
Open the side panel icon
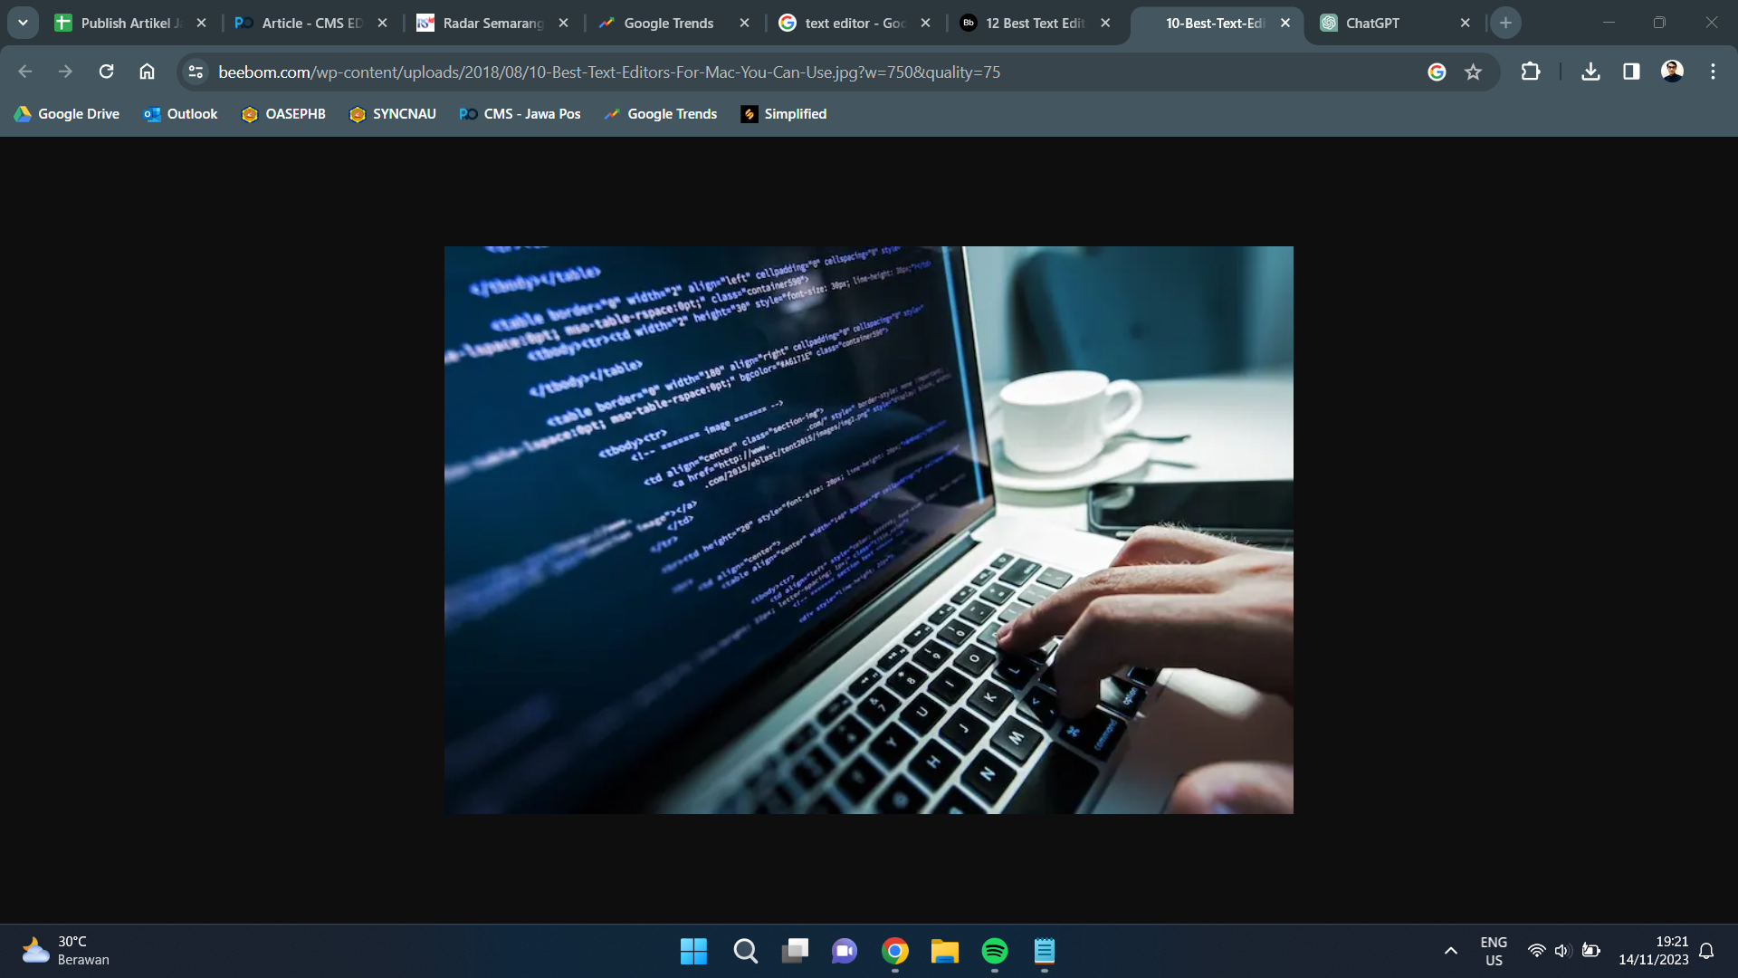tap(1629, 72)
